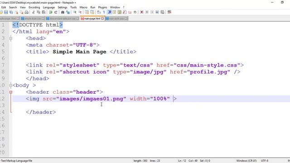This screenshot has height=163, width=290.
Task: Toggle the Indent Guide icon
Action: (x=110, y=12)
